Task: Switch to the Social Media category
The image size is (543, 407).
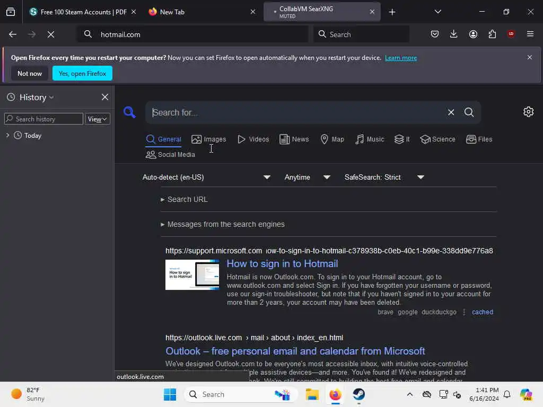Action: coord(170,155)
